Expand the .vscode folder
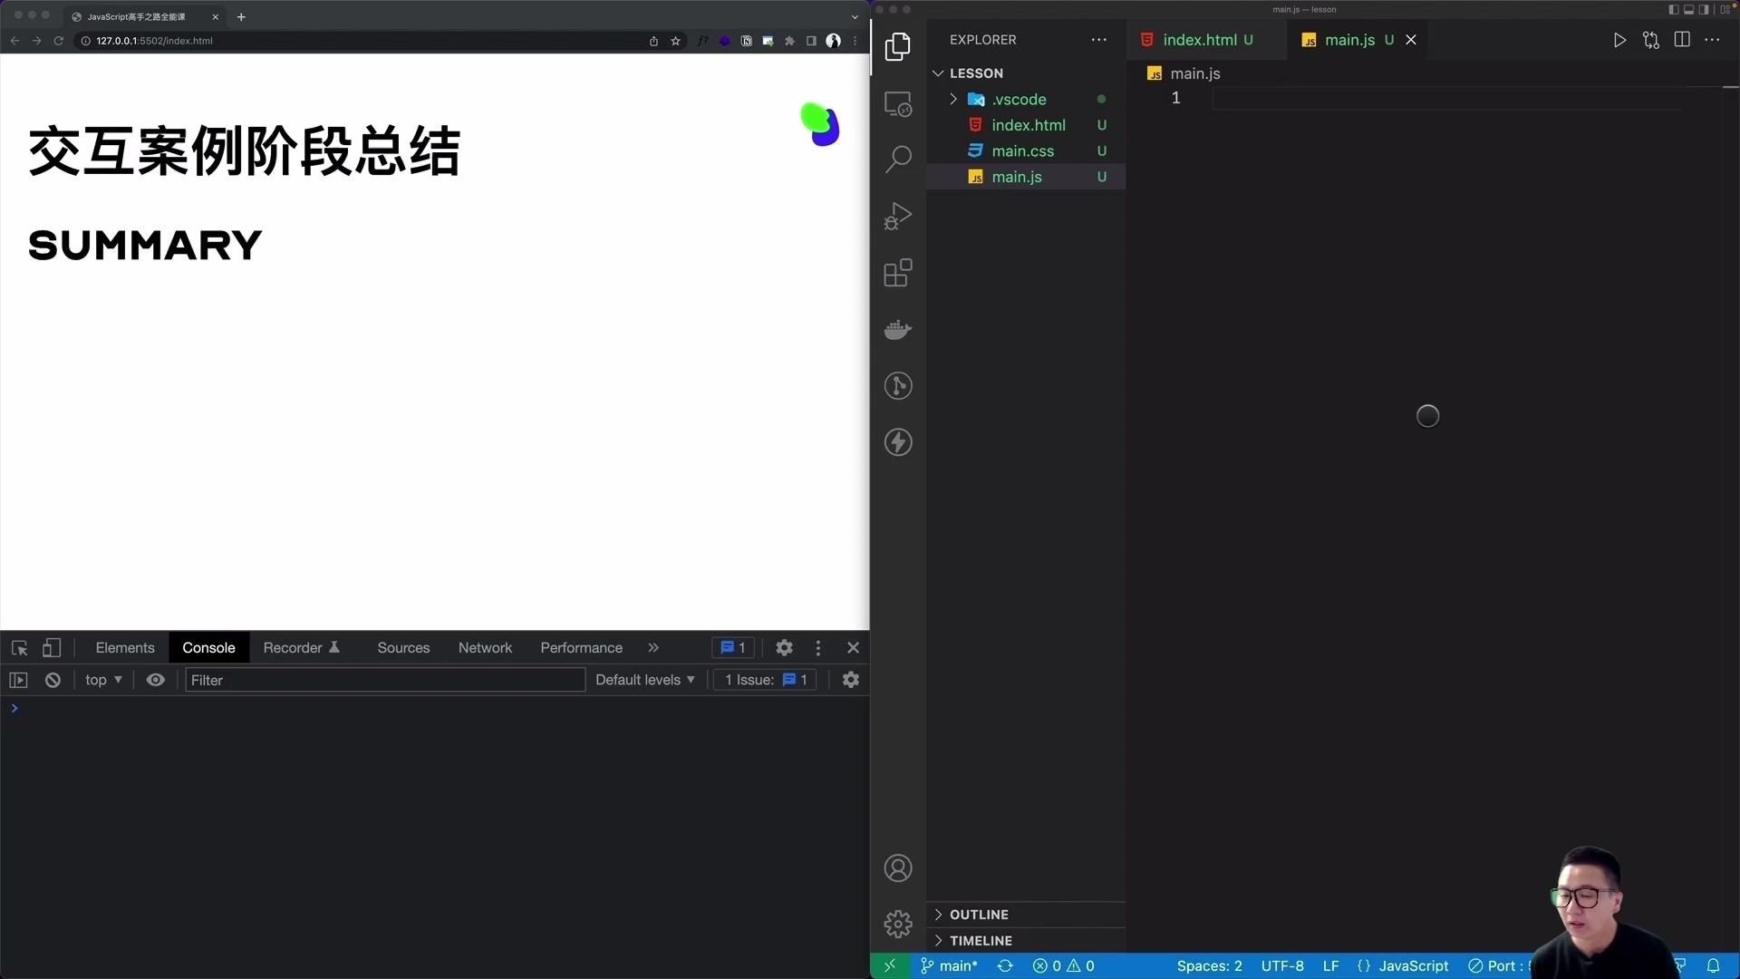 [952, 100]
